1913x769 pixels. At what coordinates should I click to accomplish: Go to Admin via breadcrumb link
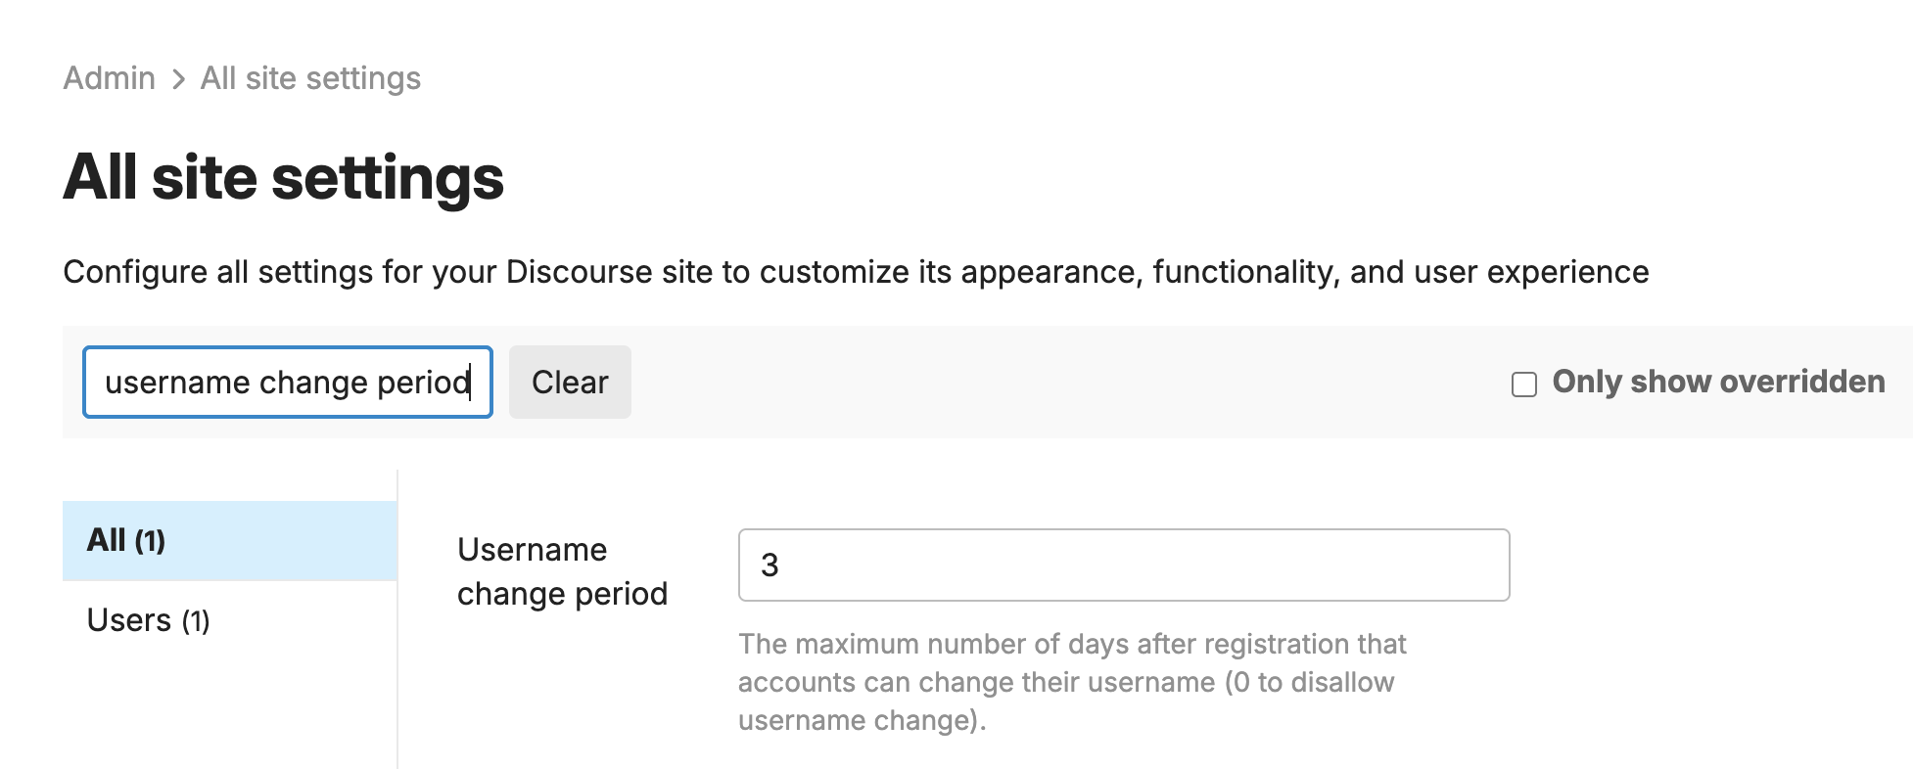tap(109, 78)
